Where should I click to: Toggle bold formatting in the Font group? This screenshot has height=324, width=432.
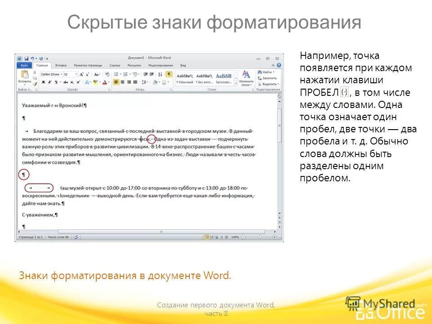coord(43,82)
